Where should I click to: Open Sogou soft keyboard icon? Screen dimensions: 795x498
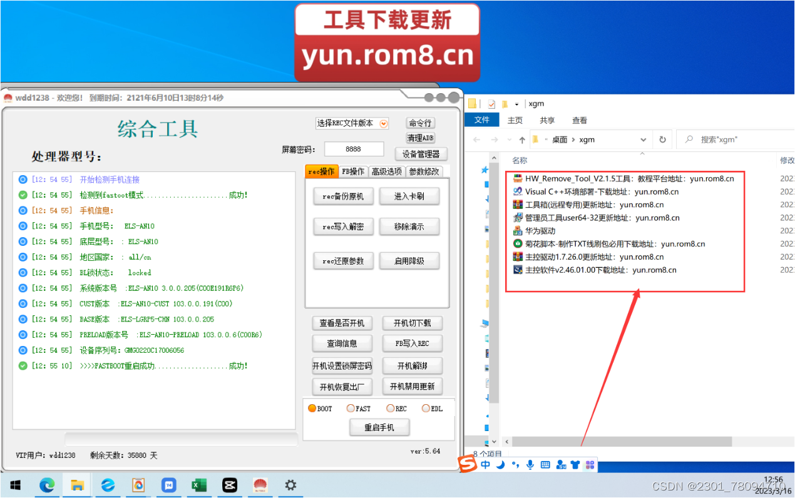coord(545,465)
